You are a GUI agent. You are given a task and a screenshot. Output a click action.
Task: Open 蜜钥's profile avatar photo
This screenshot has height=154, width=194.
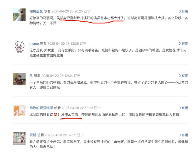[x=19, y=138]
